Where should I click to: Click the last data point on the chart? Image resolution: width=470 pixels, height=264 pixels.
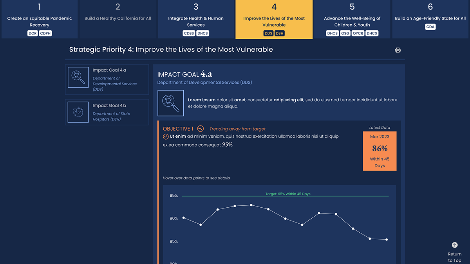coord(387,240)
